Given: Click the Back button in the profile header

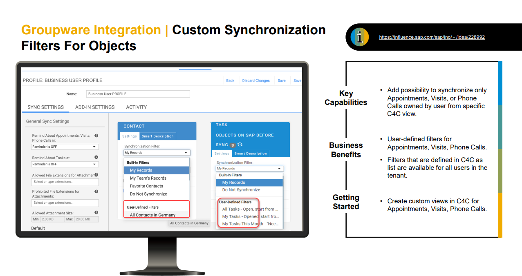Looking at the screenshot, I should (230, 80).
